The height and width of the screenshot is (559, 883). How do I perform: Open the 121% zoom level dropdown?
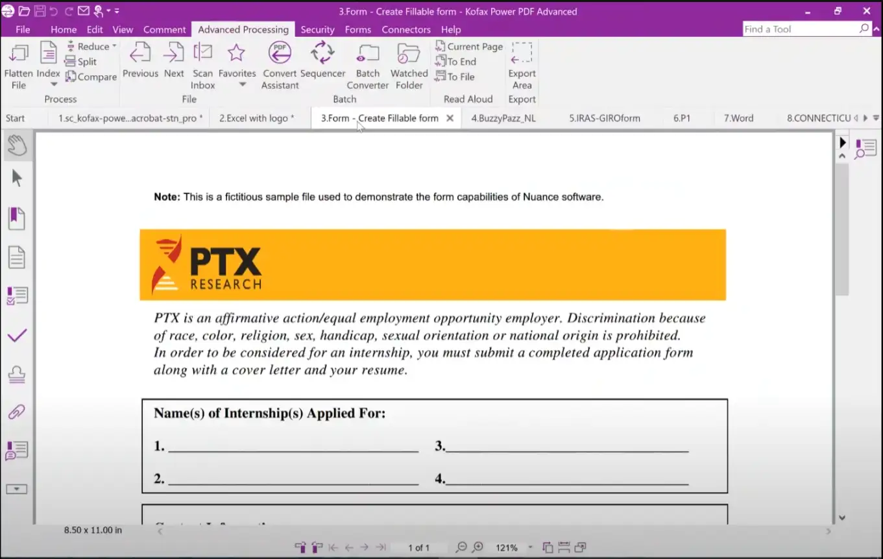click(x=530, y=548)
